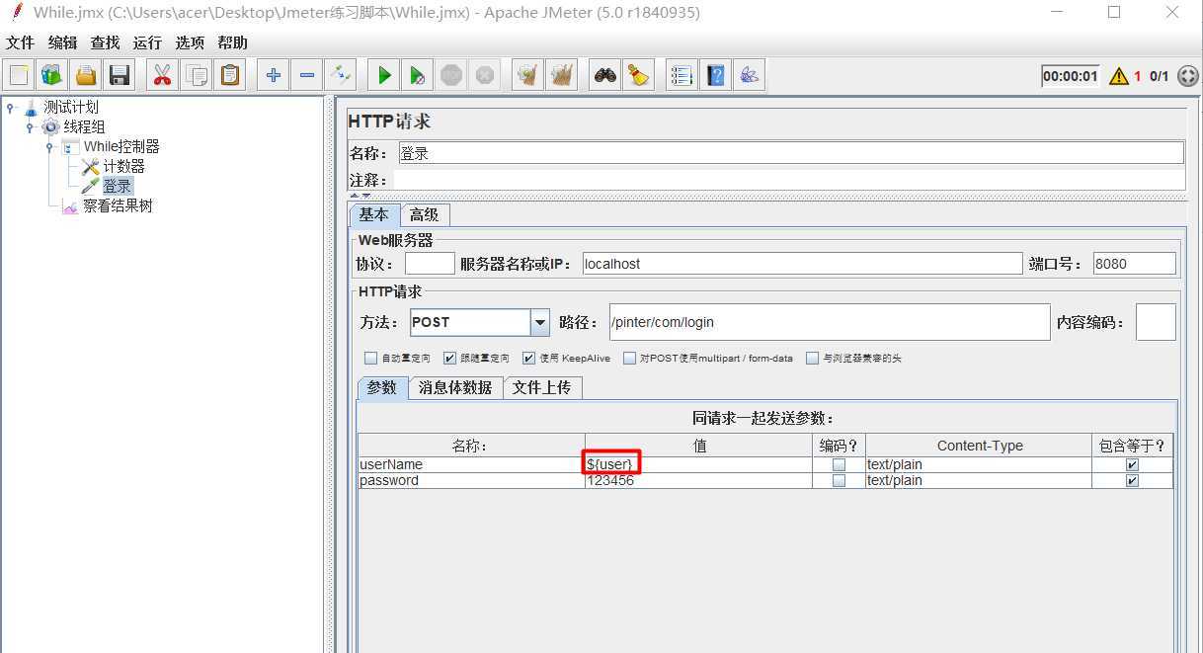Image resolution: width=1203 pixels, height=653 pixels.
Task: Enable 对POST使用multipart / form-data checkbox
Action: click(x=629, y=359)
